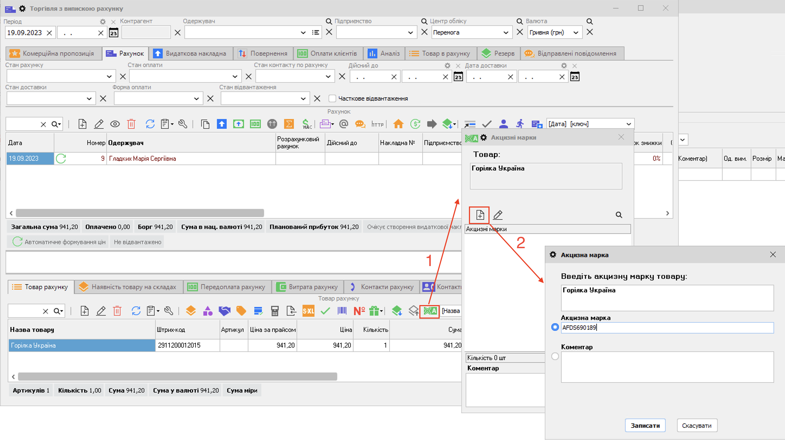The width and height of the screenshot is (785, 440).
Task: Click the calculator icon in goods toolbar
Action: tap(275, 311)
